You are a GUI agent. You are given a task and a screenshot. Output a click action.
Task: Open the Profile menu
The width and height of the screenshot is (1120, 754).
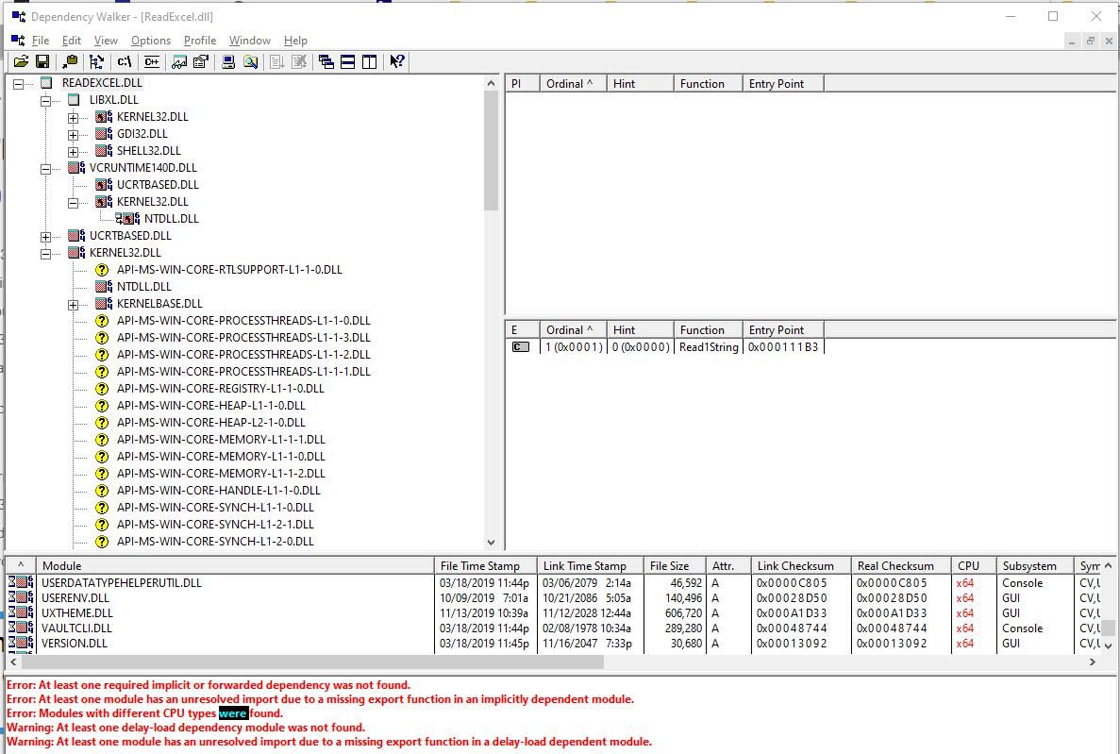199,41
